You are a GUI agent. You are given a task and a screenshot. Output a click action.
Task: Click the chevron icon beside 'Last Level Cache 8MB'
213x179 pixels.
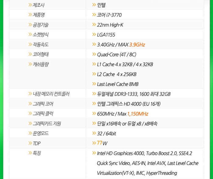[94, 84]
